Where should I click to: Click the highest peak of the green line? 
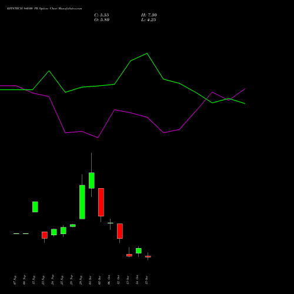click(x=147, y=54)
